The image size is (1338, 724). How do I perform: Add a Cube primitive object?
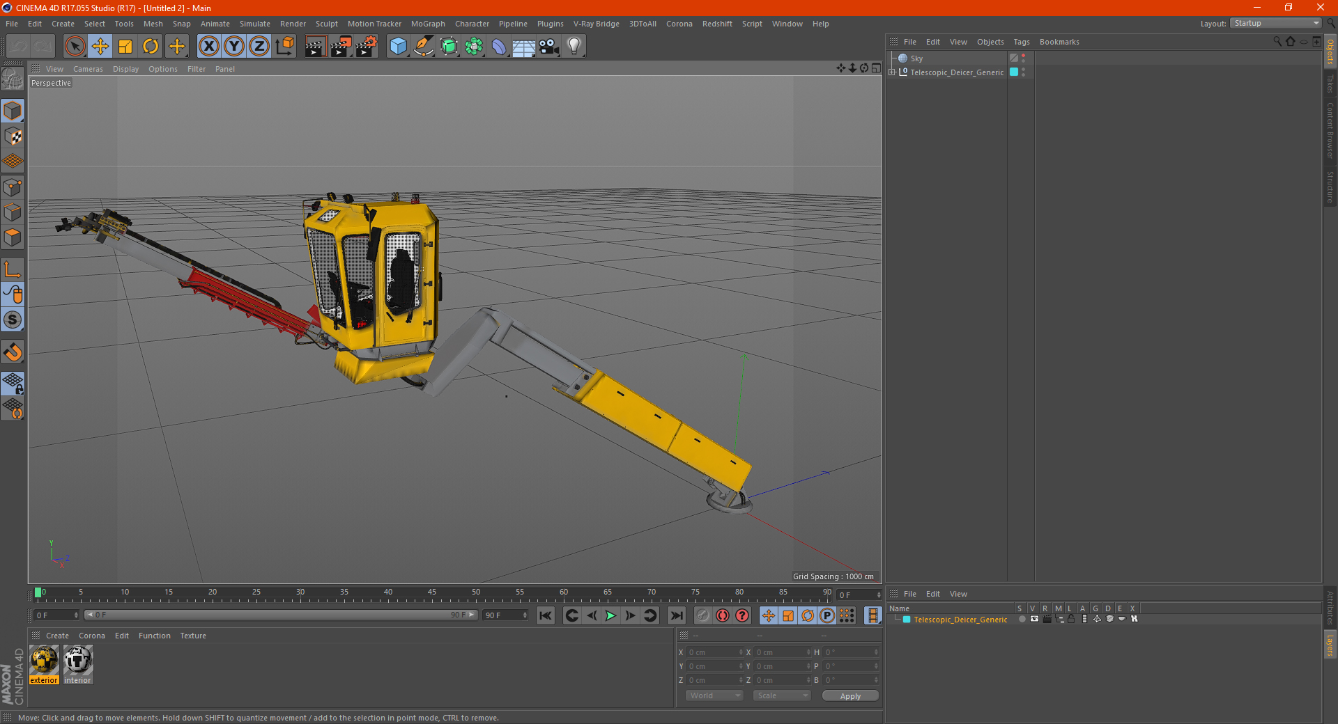click(398, 47)
